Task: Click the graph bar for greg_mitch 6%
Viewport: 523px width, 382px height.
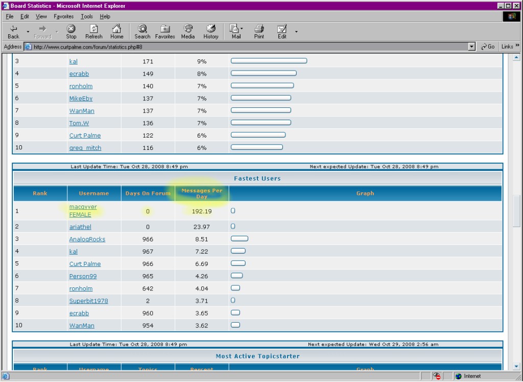Action: coord(257,147)
